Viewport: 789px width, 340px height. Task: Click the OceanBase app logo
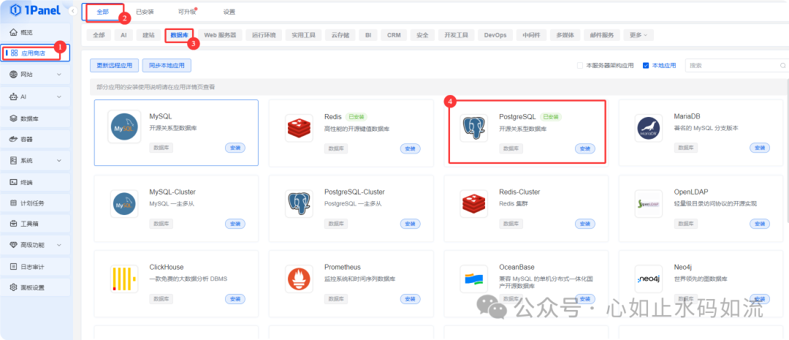(473, 279)
